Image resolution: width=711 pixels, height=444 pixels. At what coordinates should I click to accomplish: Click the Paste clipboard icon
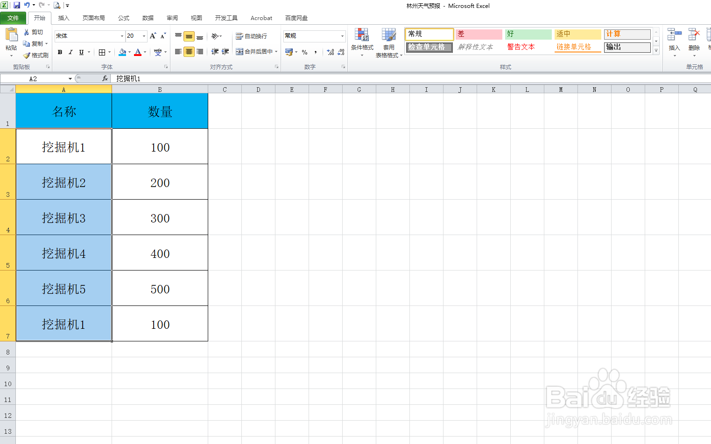click(11, 35)
